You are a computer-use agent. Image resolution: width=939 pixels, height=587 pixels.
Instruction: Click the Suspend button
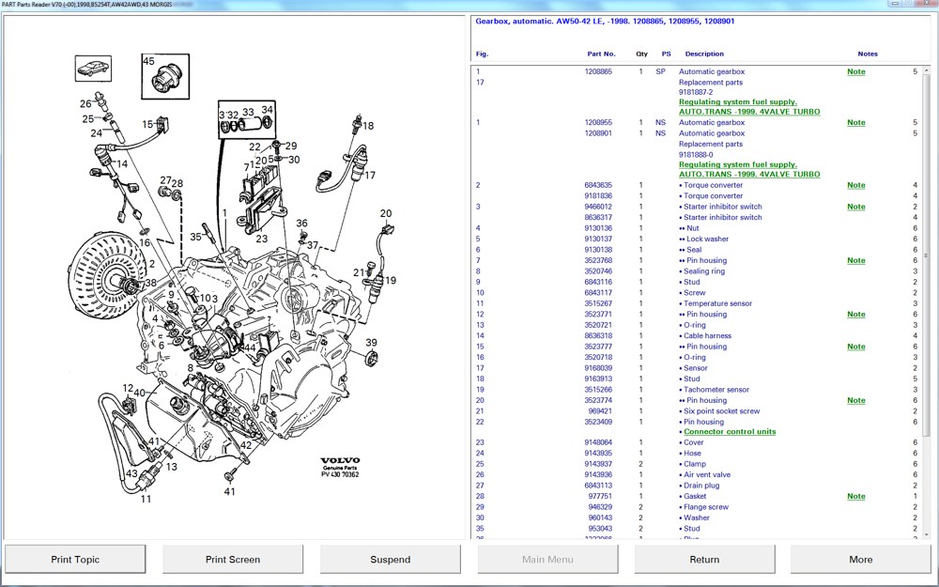pyautogui.click(x=390, y=559)
